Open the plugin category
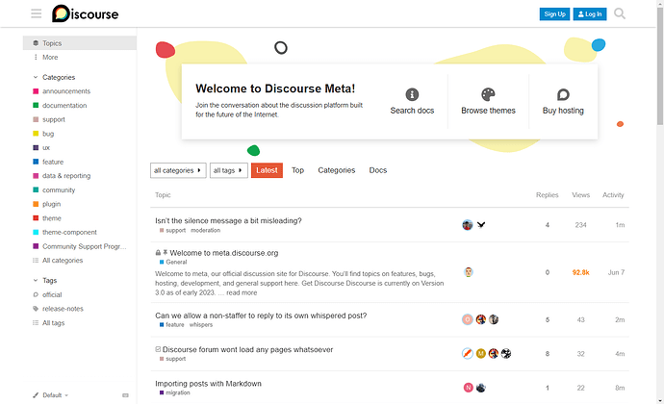Screen dimensions: 664x404 pyautogui.click(x=51, y=204)
